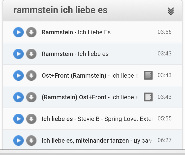Screen dimensions: 185x155
Task: Click the search heading rammstein ich liebe es
Action: click(x=60, y=10)
